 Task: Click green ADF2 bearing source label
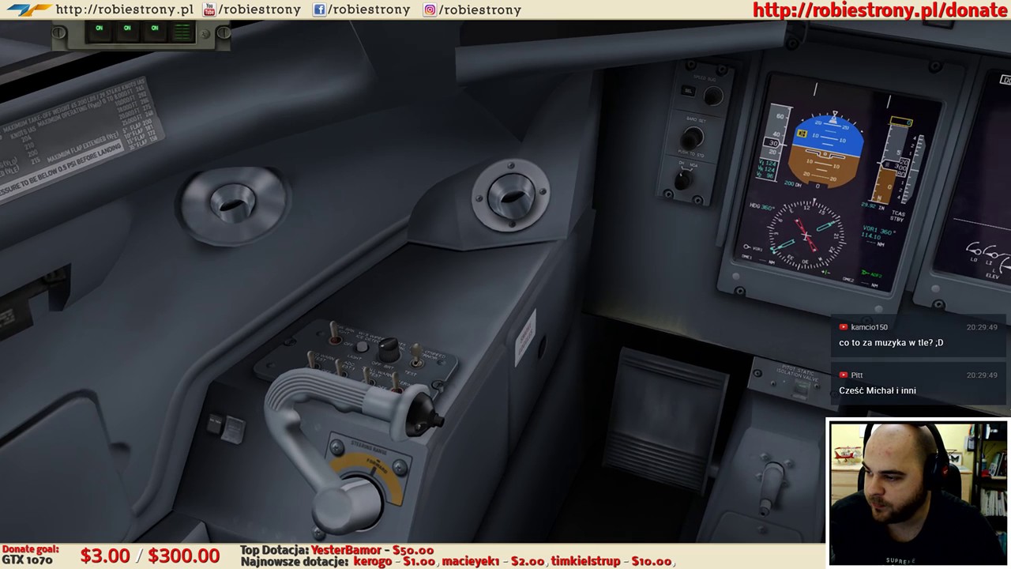coord(870,273)
